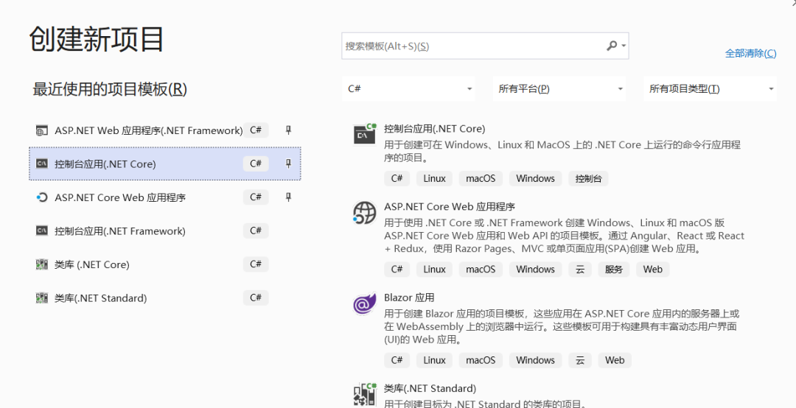
Task: Select recent 类库(.NET Standard) template
Action: pyautogui.click(x=165, y=298)
